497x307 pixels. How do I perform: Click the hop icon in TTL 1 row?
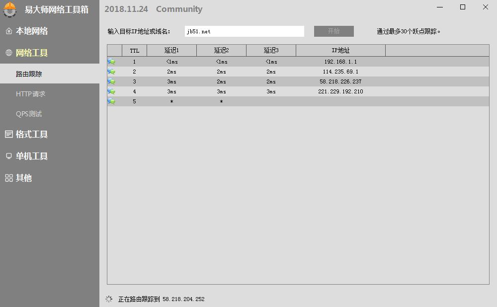tap(111, 62)
